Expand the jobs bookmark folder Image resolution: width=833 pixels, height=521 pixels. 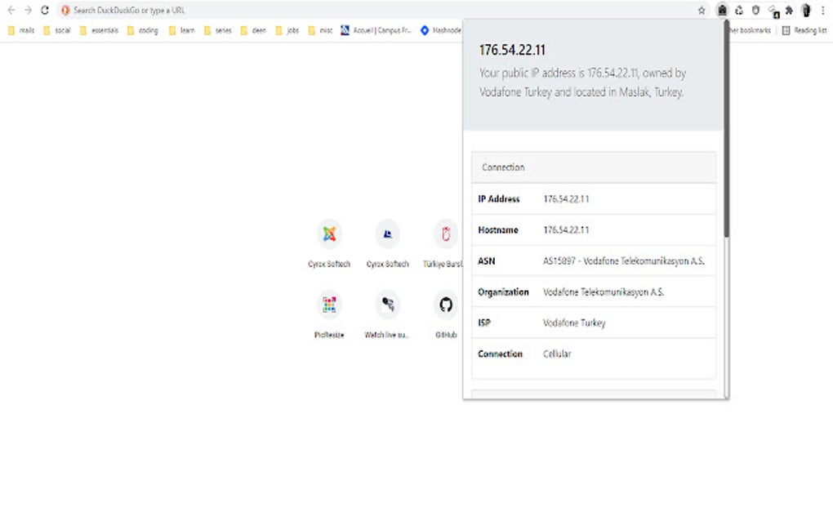[x=287, y=30]
